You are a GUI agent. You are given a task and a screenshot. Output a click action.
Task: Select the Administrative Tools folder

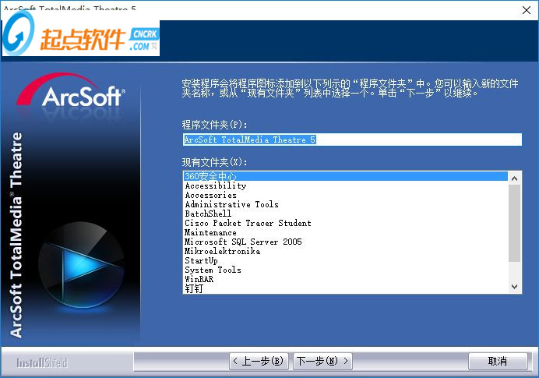(x=345, y=204)
